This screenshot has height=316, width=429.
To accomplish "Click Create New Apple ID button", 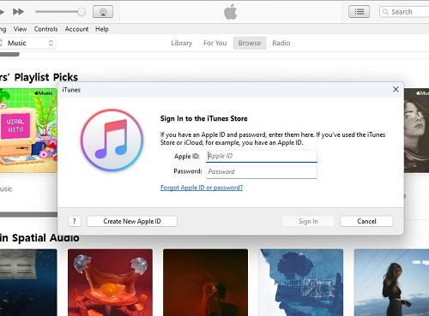I will pyautogui.click(x=132, y=221).
